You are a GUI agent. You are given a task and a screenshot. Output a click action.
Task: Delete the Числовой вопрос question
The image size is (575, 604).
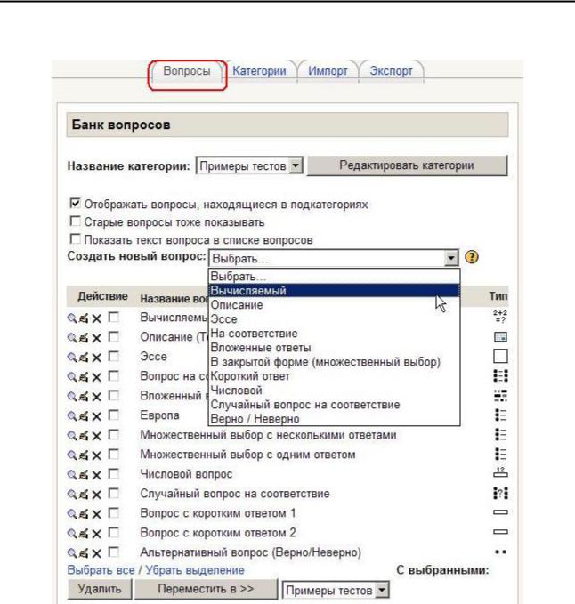pos(96,475)
